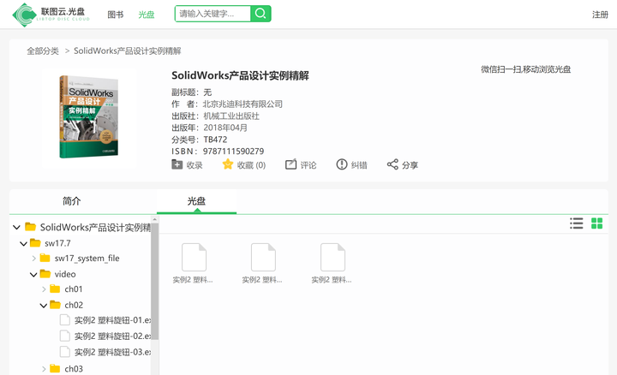Screen dimensions: 617x375
Task: Select 实例2 塑料旋钮-03 tree file name
Action: (113, 352)
